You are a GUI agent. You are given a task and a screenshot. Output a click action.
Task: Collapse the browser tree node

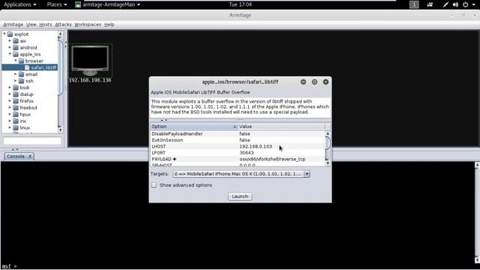coord(16,61)
